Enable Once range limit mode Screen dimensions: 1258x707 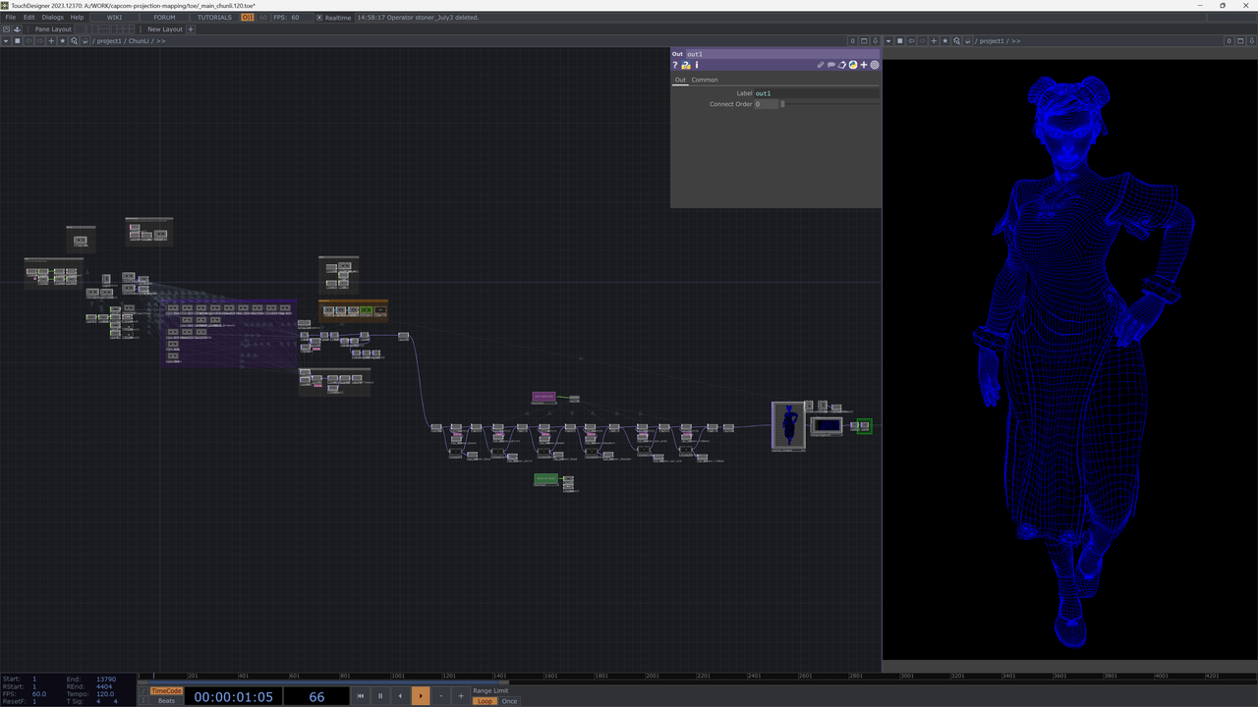click(509, 701)
